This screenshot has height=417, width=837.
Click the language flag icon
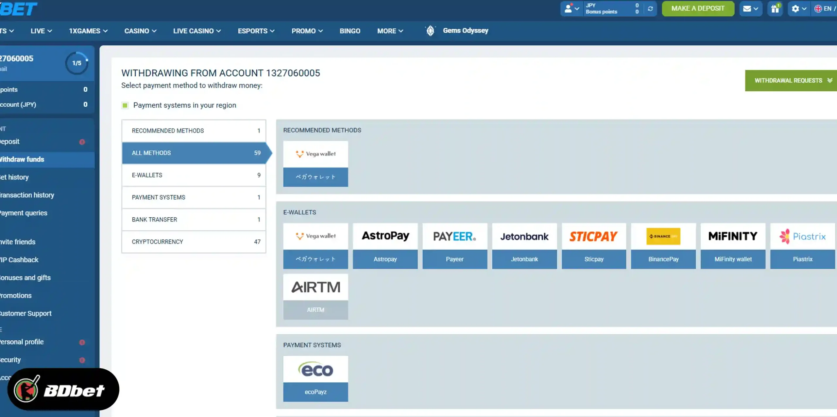pyautogui.click(x=818, y=9)
